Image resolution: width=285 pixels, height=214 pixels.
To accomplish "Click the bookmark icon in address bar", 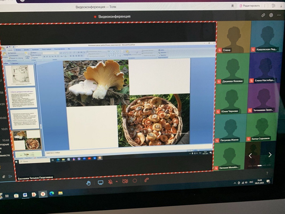I will click(x=233, y=6).
